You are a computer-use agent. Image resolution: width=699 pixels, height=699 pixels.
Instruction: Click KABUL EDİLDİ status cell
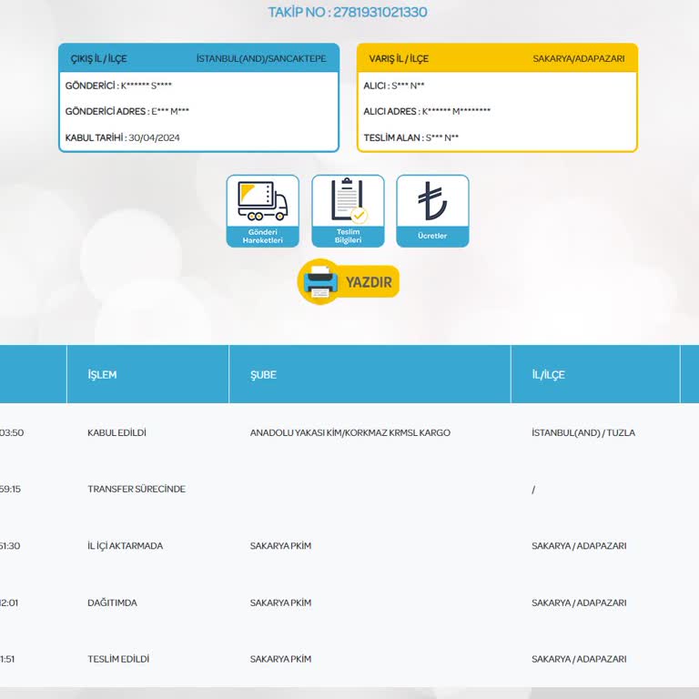tap(116, 432)
